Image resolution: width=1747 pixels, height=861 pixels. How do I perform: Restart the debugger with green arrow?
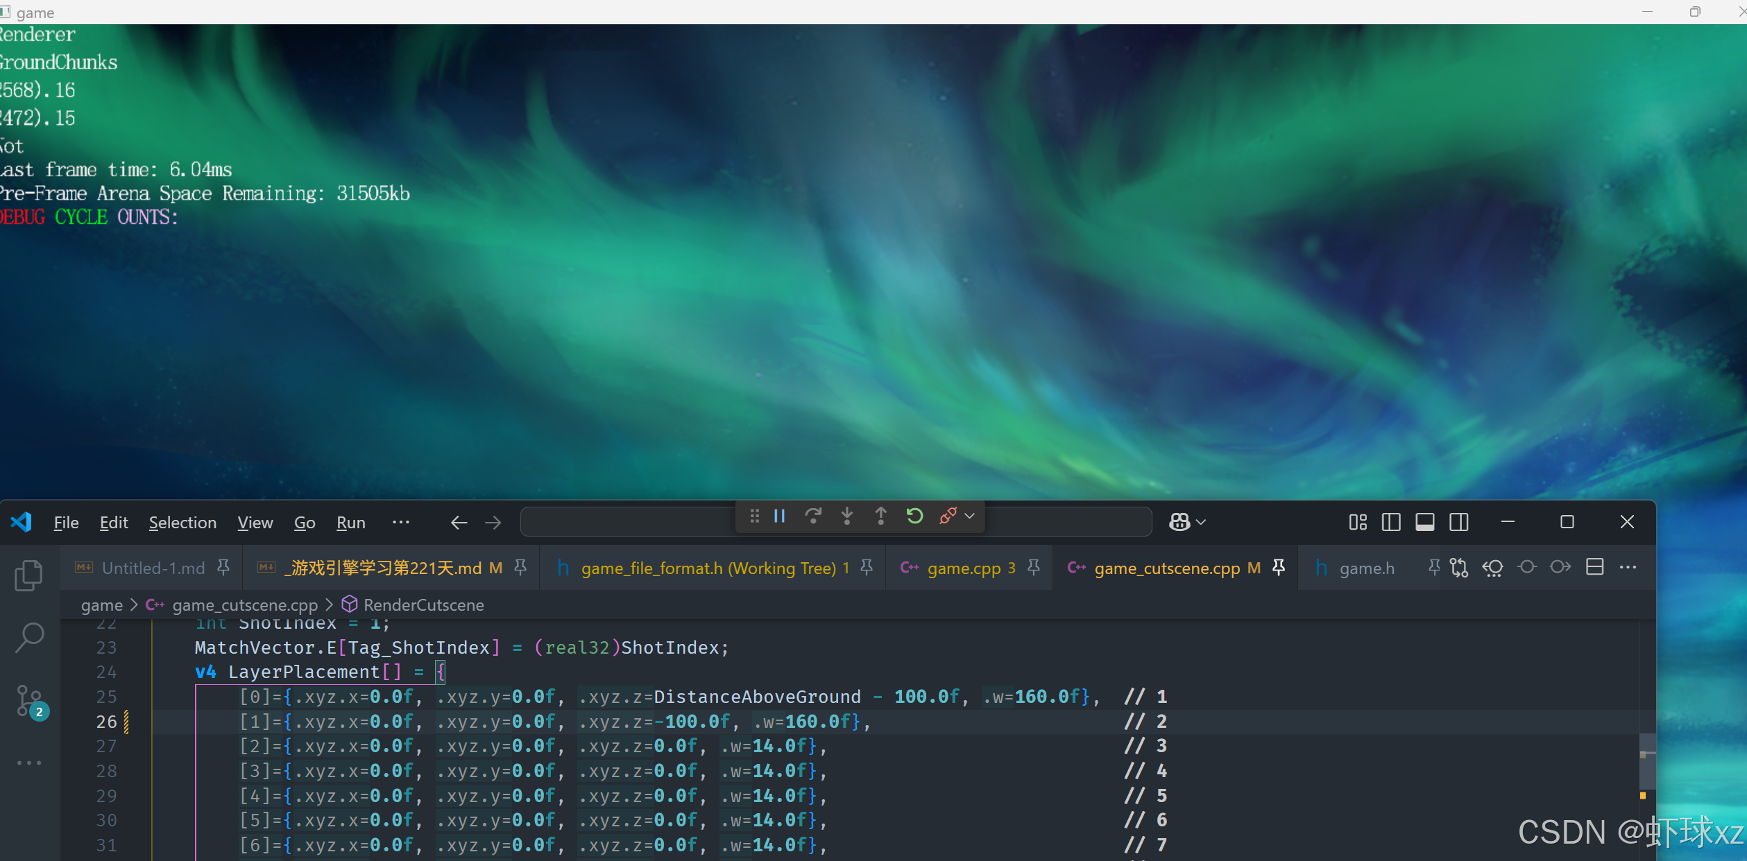914,516
